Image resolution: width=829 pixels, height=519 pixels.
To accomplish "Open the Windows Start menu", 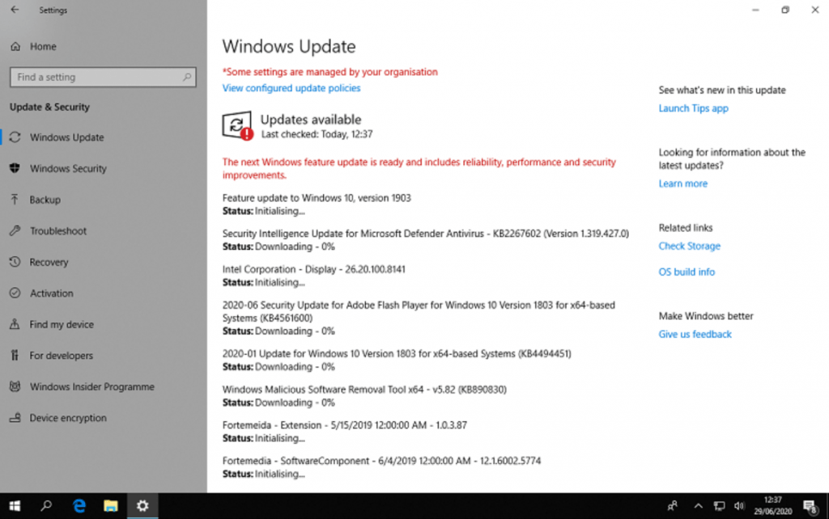I will click(x=15, y=506).
